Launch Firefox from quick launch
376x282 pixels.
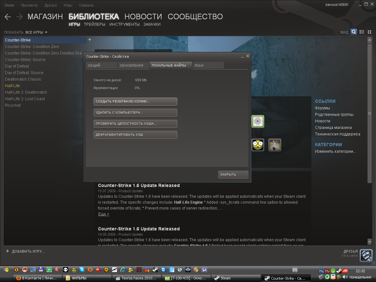[90, 270]
